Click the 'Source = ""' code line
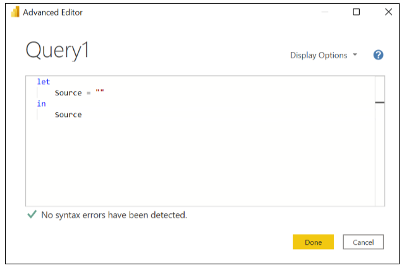The image size is (404, 270). pyautogui.click(x=79, y=93)
